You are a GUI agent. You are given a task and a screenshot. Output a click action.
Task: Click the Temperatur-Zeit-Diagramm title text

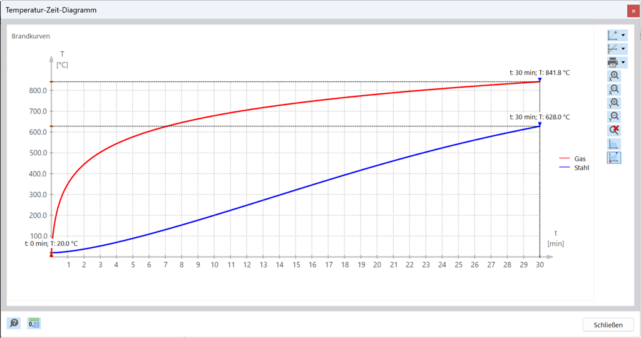tap(51, 10)
